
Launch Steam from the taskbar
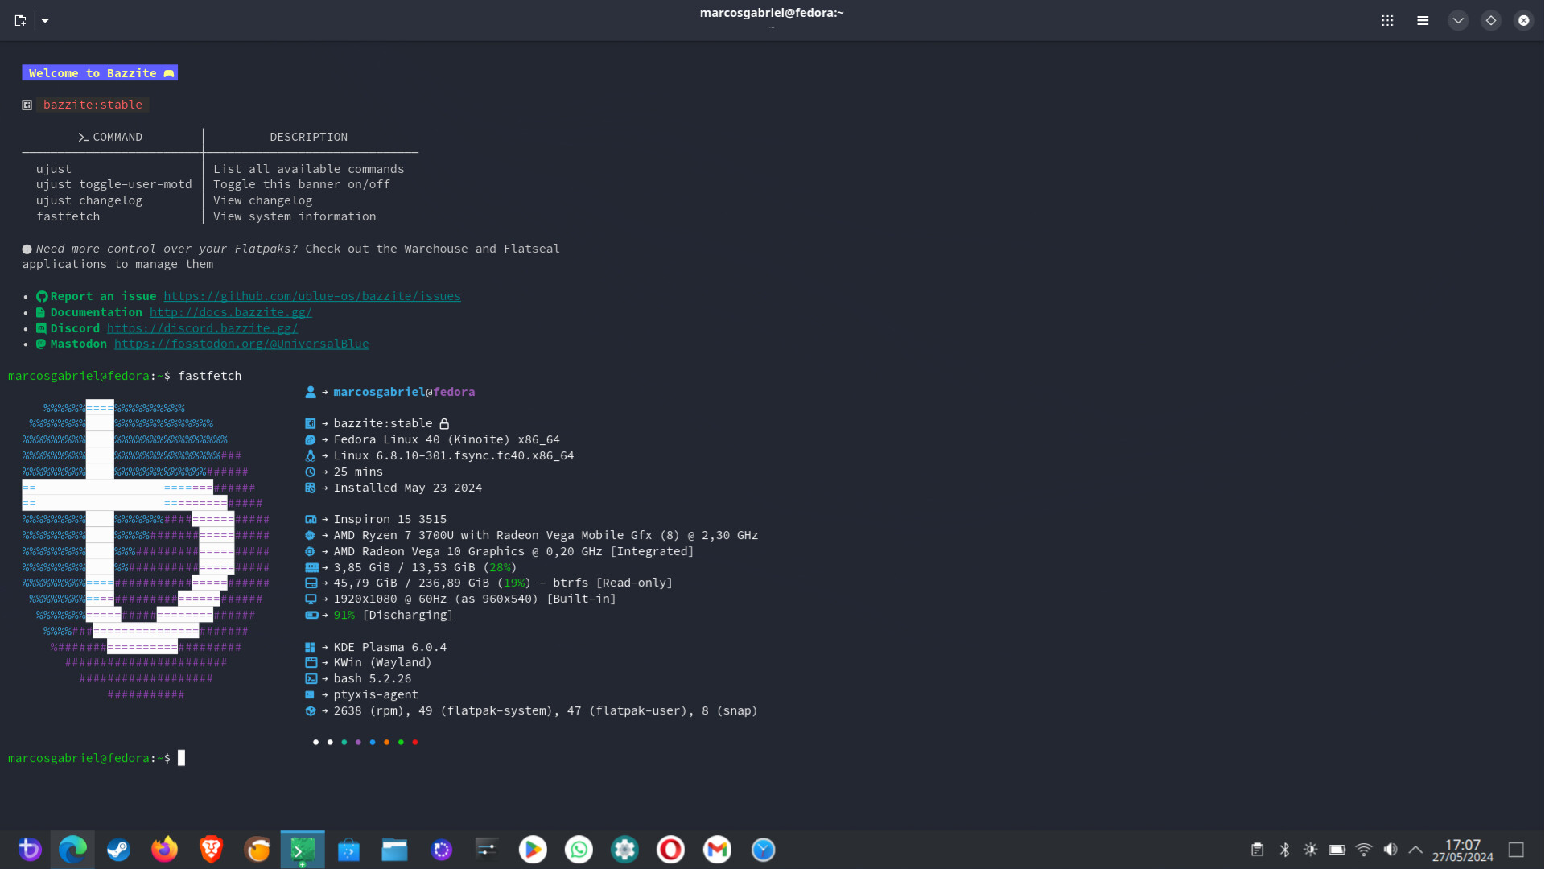(x=118, y=850)
